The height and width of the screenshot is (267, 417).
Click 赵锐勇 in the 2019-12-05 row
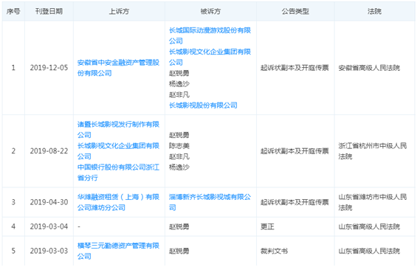(179, 73)
